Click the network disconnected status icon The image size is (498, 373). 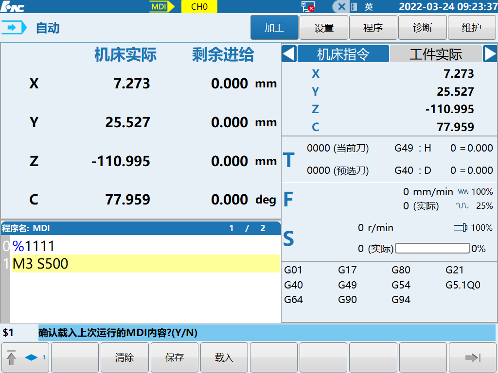(307, 6)
